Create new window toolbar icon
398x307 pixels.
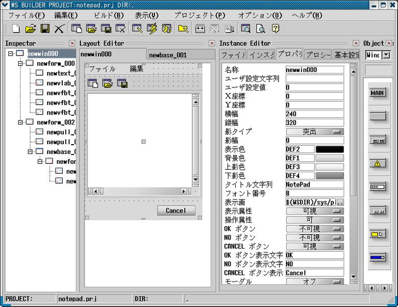click(x=76, y=29)
